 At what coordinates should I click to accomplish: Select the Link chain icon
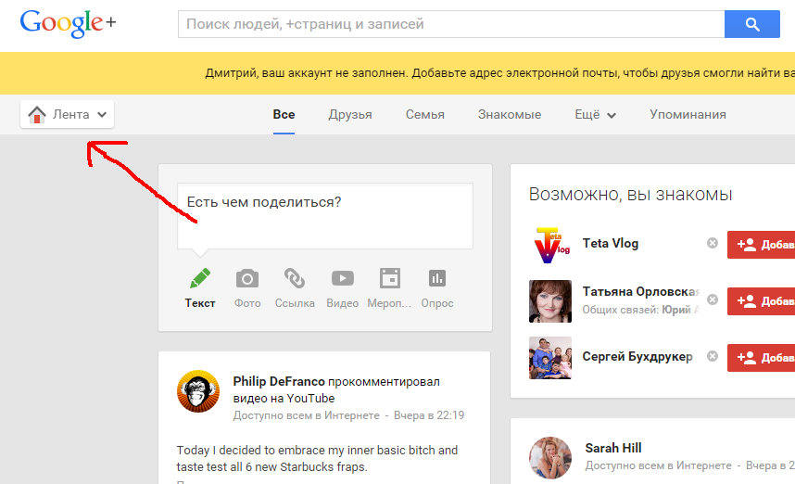click(295, 279)
